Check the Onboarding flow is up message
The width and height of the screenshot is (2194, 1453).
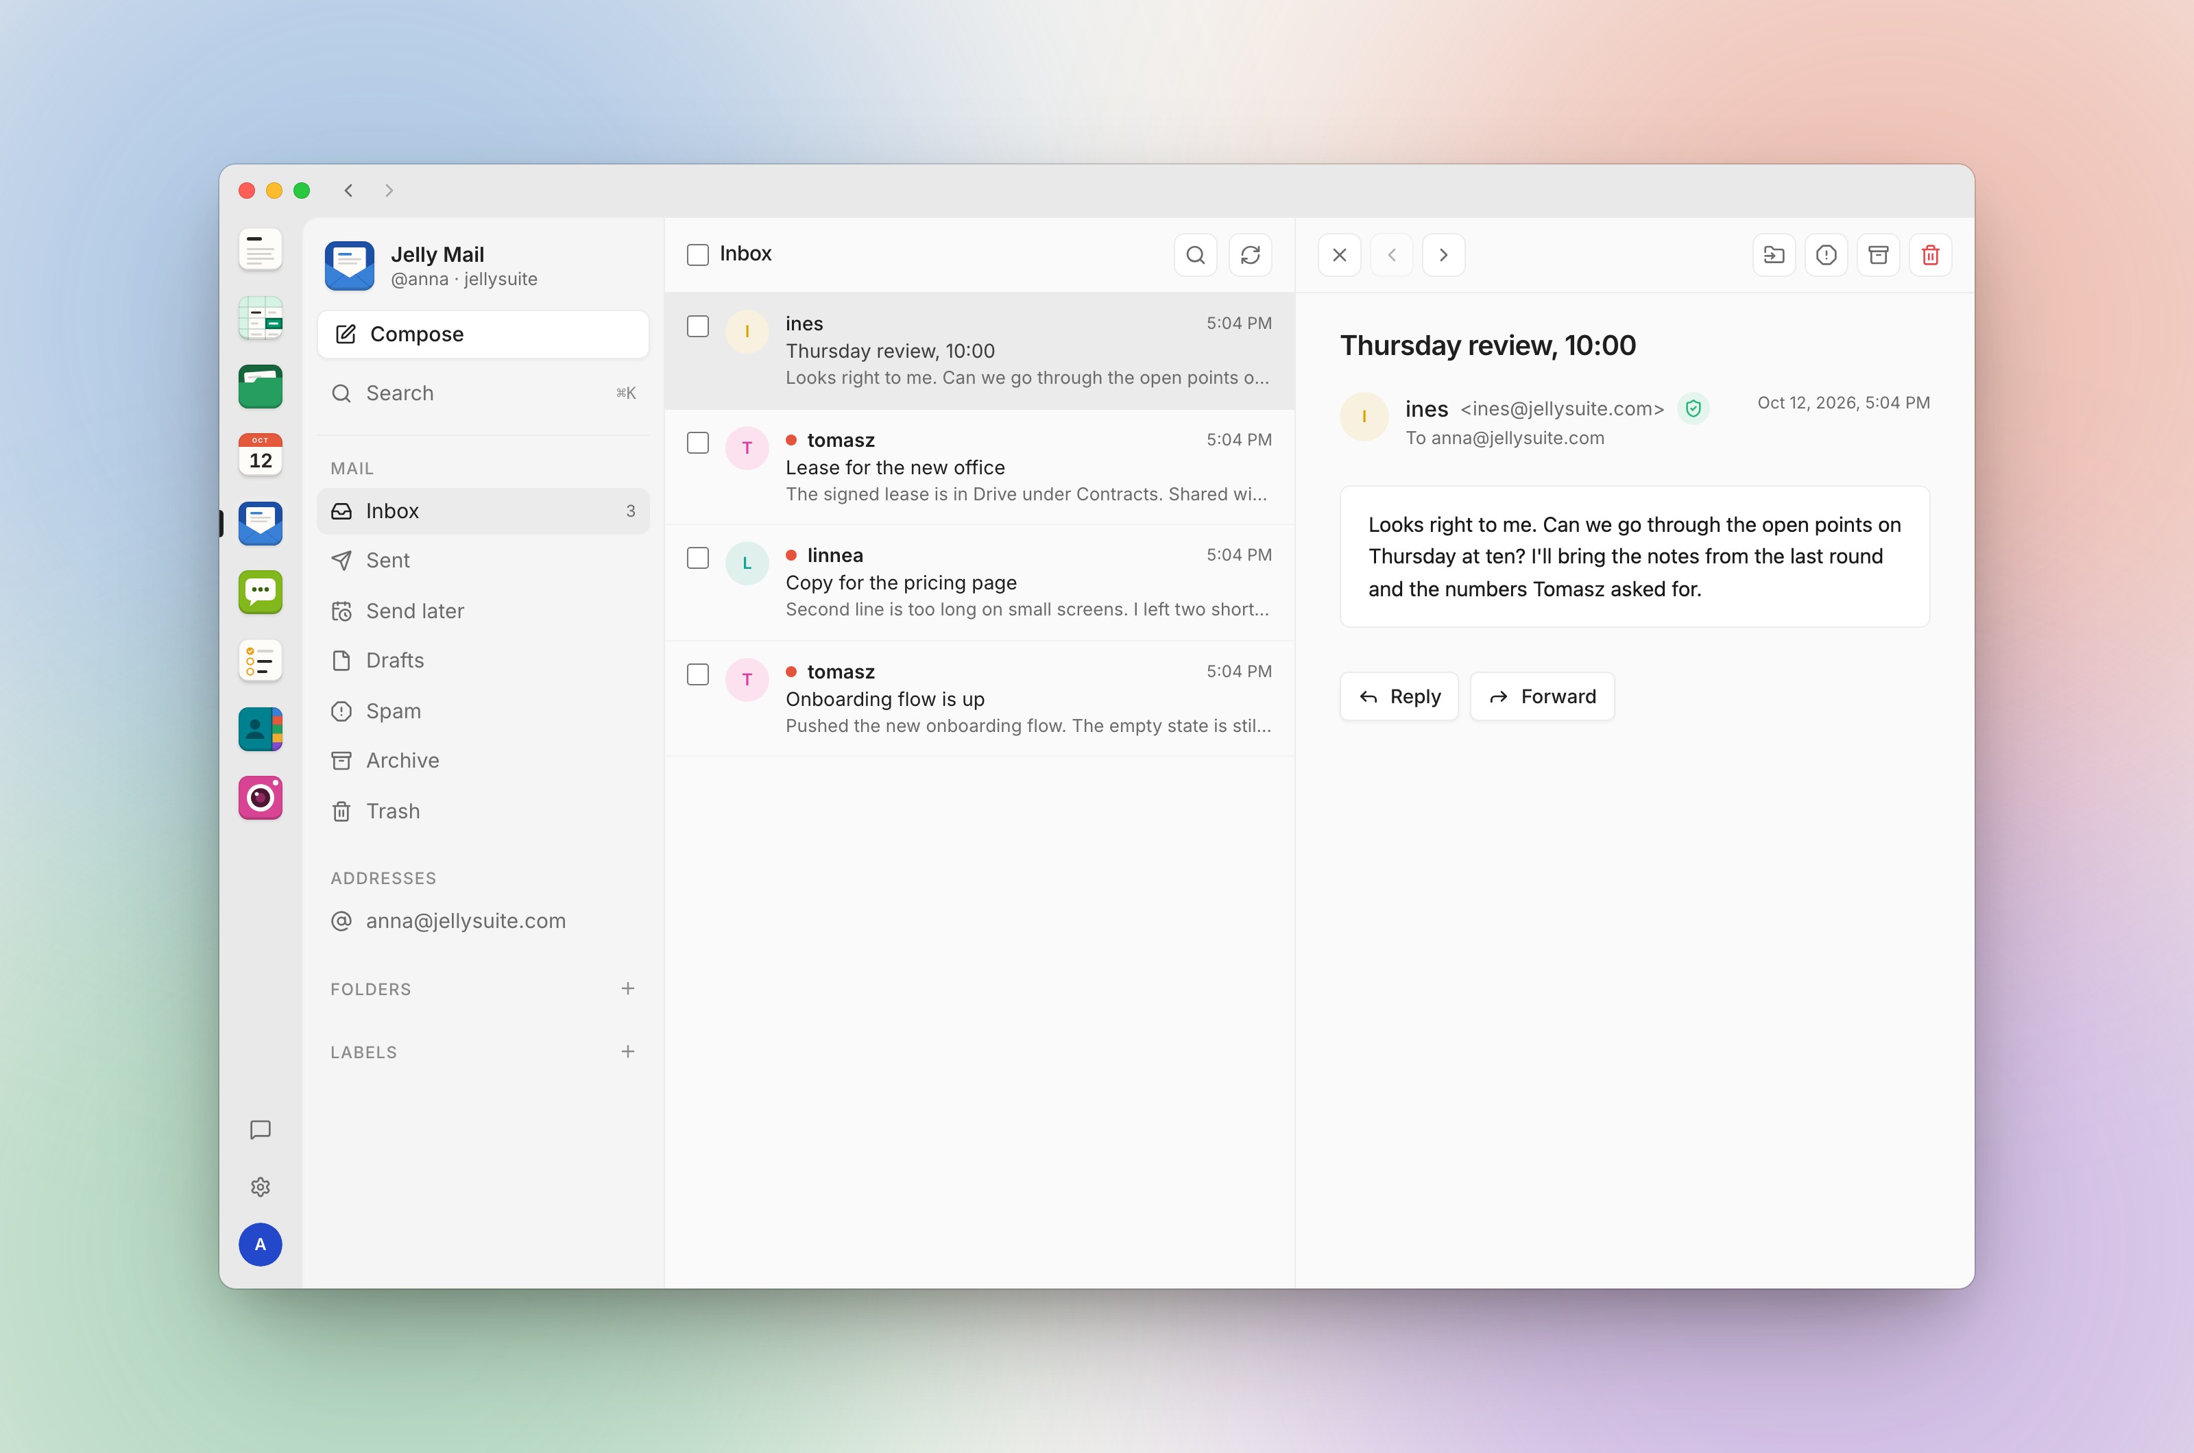point(698,674)
